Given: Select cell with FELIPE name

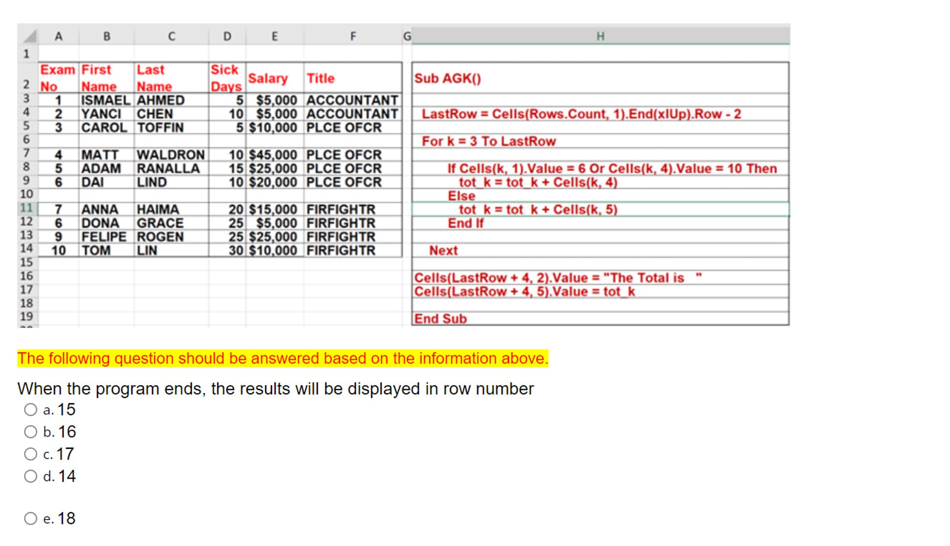Looking at the screenshot, I should [x=104, y=237].
